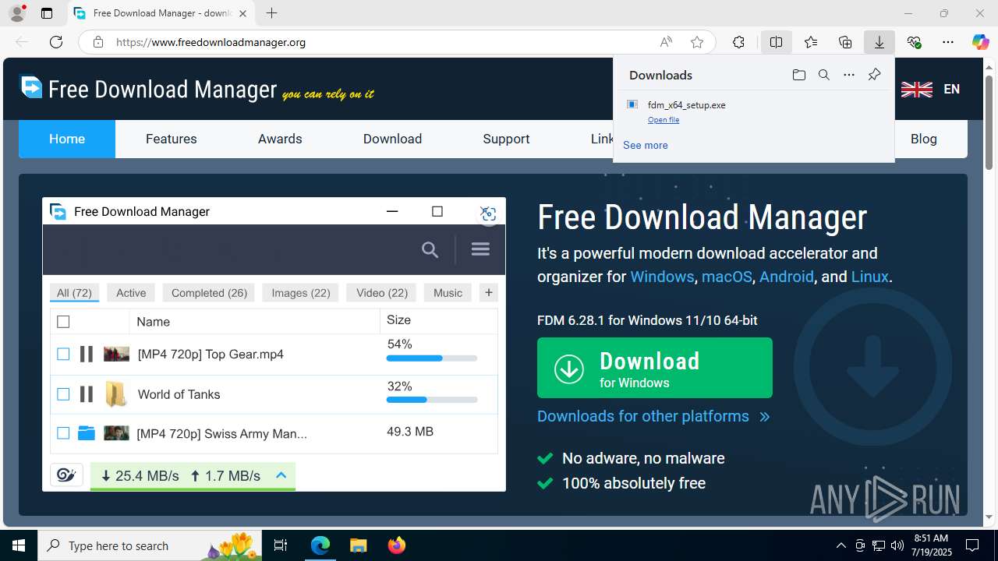Select Video (22) filter tab
Screen dimensions: 998x561
click(382, 293)
